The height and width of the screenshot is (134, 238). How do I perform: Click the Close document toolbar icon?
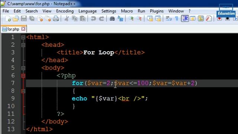click(40, 19)
